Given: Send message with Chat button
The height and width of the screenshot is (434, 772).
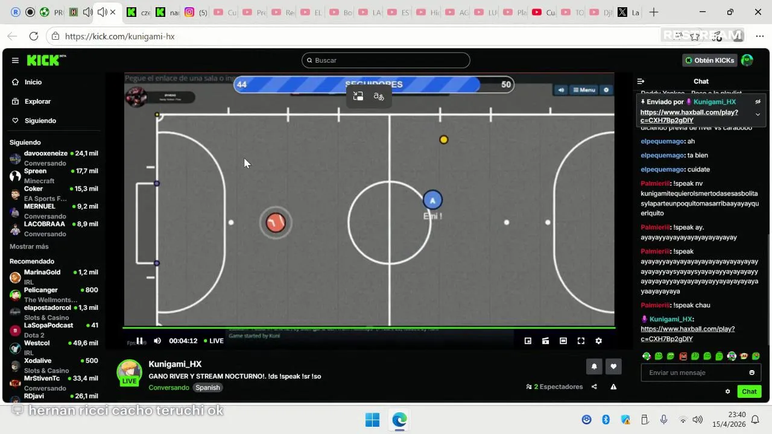Looking at the screenshot, I should (x=749, y=391).
